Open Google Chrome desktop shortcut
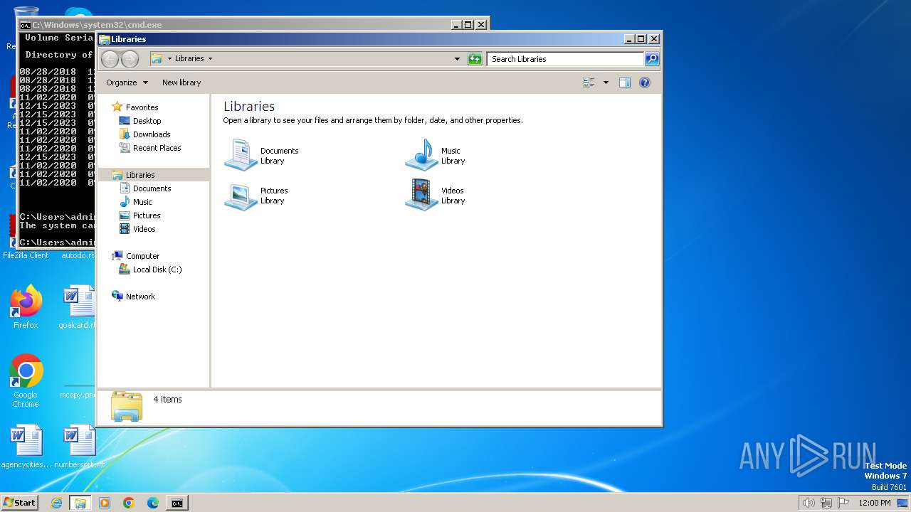The height and width of the screenshot is (512, 911). point(26,381)
